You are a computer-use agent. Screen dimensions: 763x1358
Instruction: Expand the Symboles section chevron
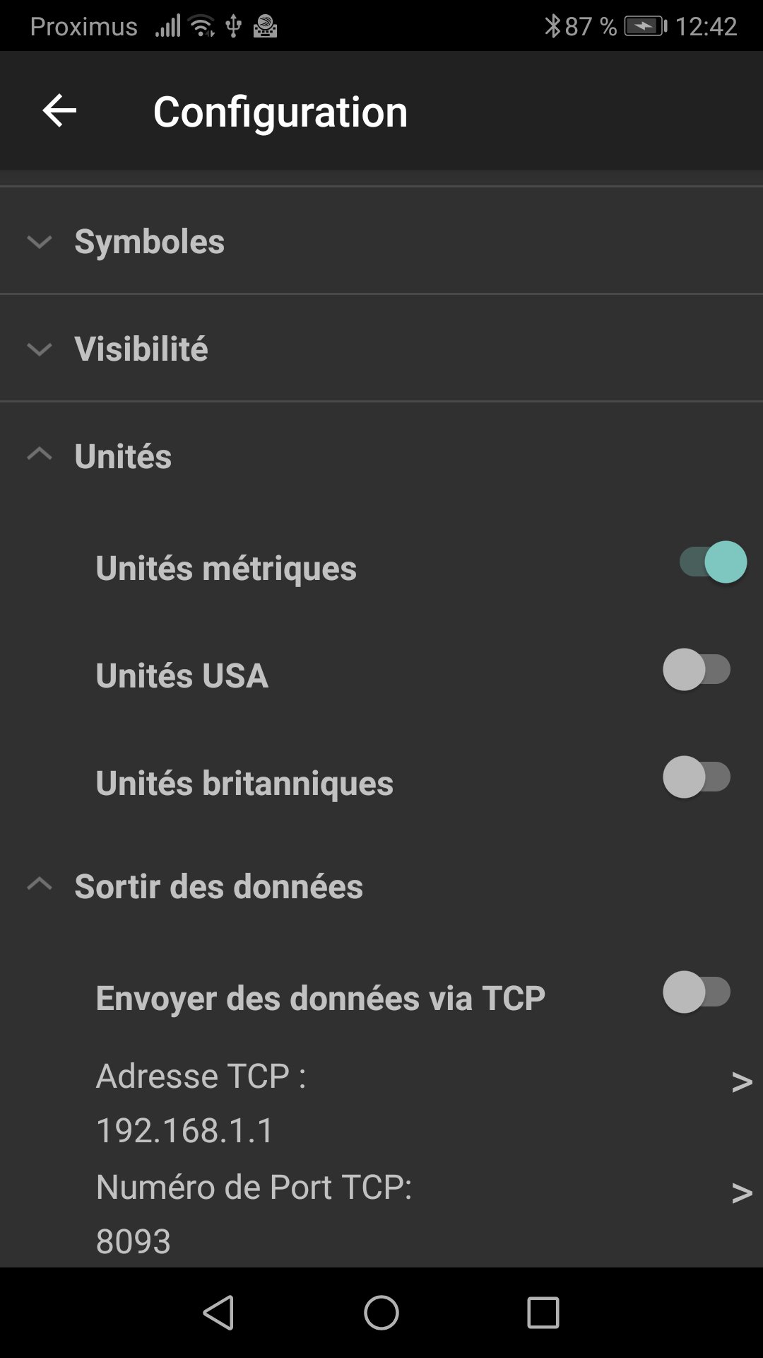pos(40,242)
